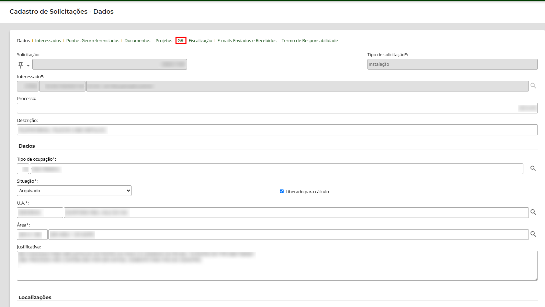Click inside the Processo input field

[x=268, y=108]
